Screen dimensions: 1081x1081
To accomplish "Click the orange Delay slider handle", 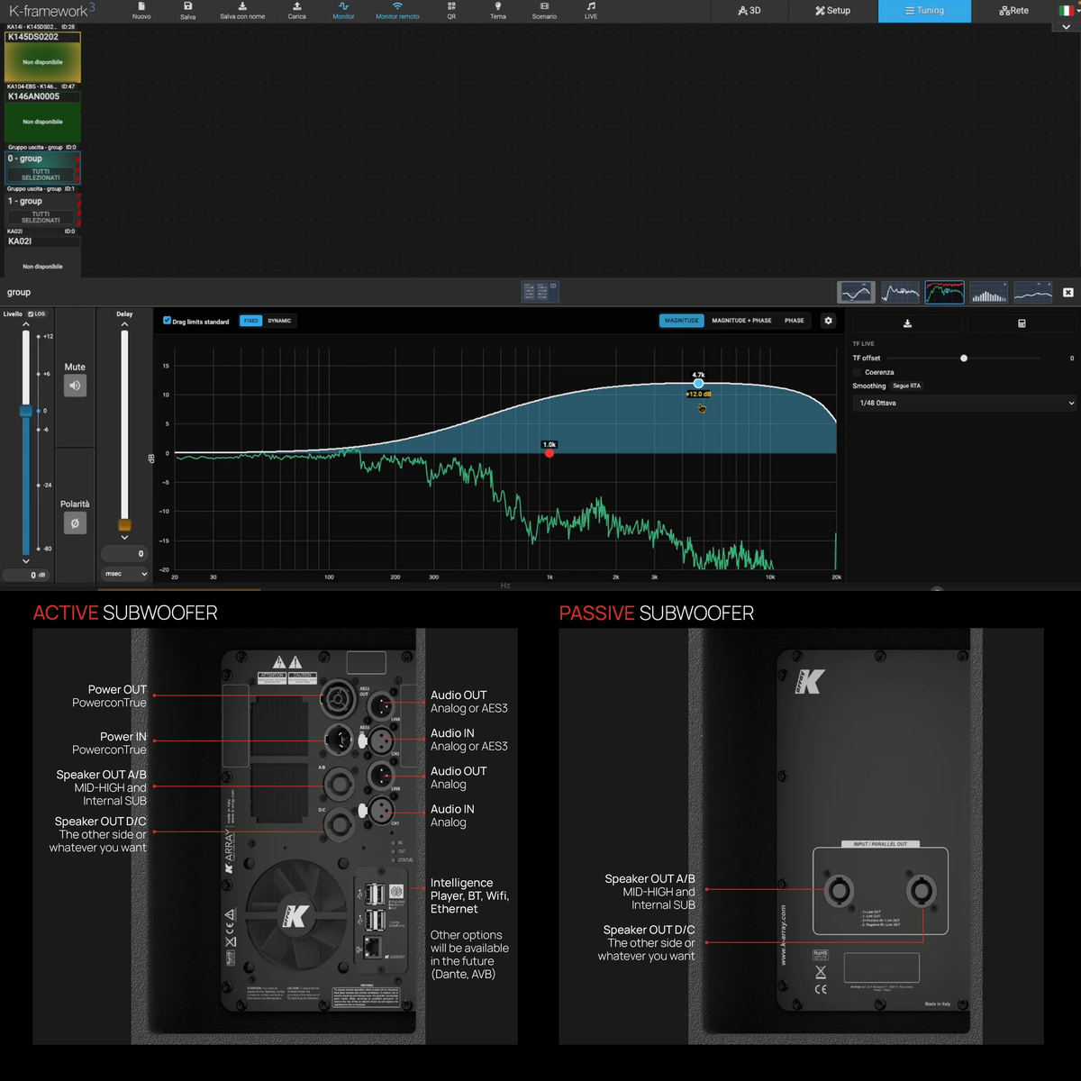I will pyautogui.click(x=124, y=525).
